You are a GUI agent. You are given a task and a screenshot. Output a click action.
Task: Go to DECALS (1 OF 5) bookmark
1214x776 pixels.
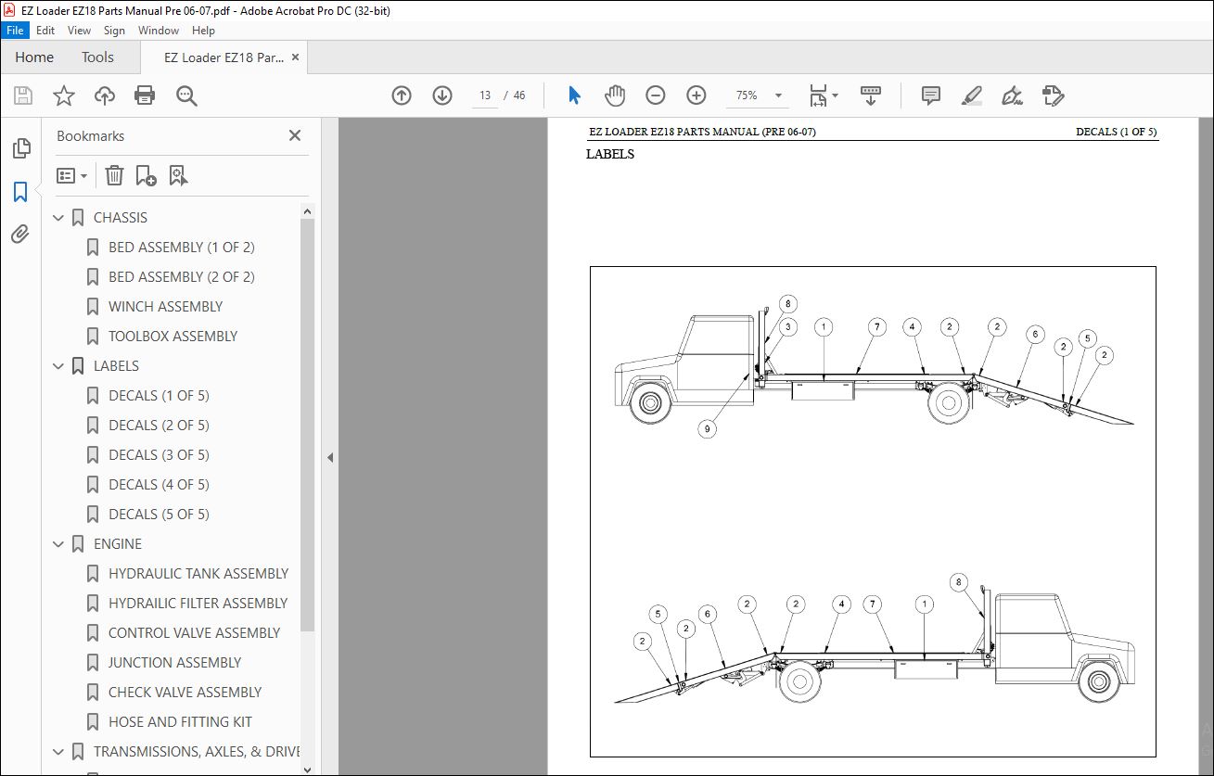click(x=159, y=396)
